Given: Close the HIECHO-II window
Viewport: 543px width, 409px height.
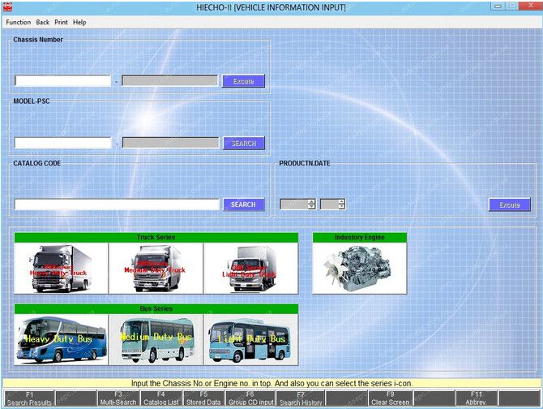Looking at the screenshot, I should (x=531, y=6).
